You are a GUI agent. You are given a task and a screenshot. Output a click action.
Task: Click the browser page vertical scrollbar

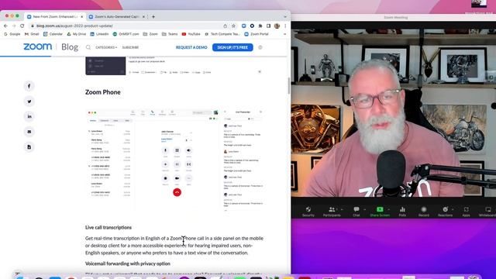tap(288, 85)
